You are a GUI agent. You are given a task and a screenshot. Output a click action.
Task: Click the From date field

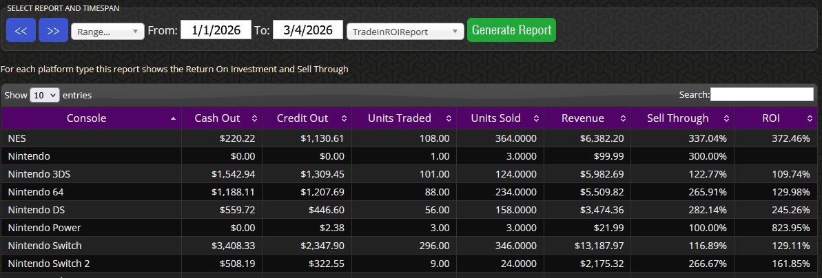pyautogui.click(x=216, y=30)
